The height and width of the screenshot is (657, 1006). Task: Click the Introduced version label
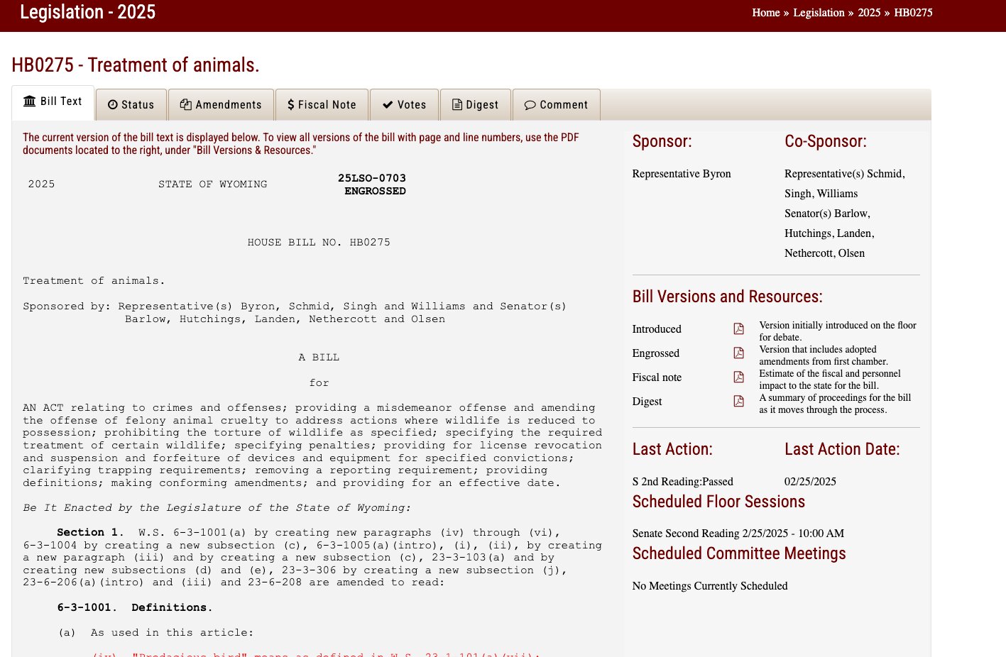point(657,329)
